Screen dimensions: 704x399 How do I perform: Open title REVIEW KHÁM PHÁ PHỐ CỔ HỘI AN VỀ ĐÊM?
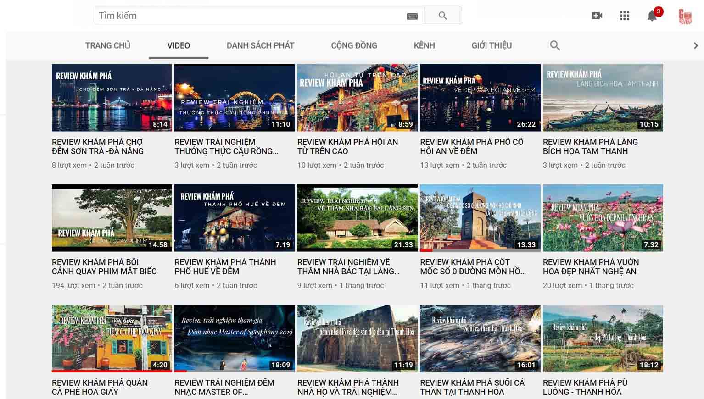pyautogui.click(x=472, y=147)
